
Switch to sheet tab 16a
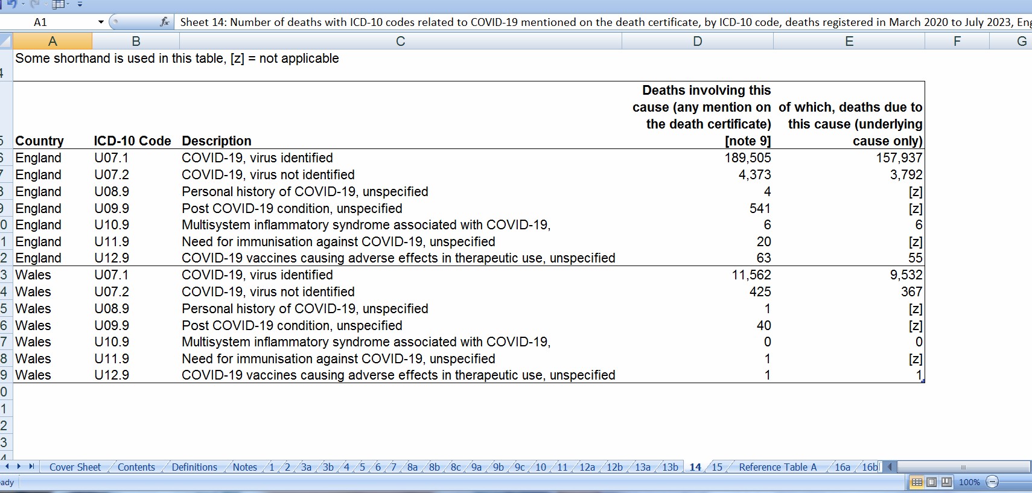[842, 467]
